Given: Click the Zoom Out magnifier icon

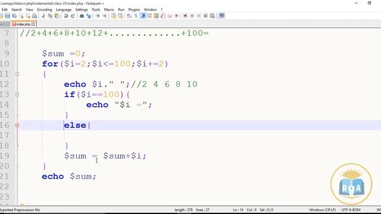Looking at the screenshot, I should pyautogui.click(x=104, y=16).
